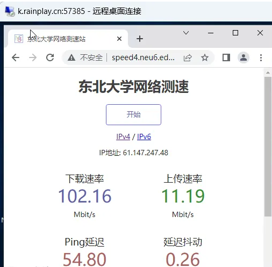This screenshot has height=267, width=272.
Task: Click the 上传速率 label
Action: (183, 178)
